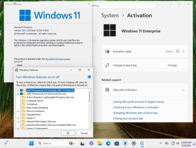This screenshot has height=148, width=196.
Task: Open Microsoft Store taskbar icon
Action: pos(117,143)
